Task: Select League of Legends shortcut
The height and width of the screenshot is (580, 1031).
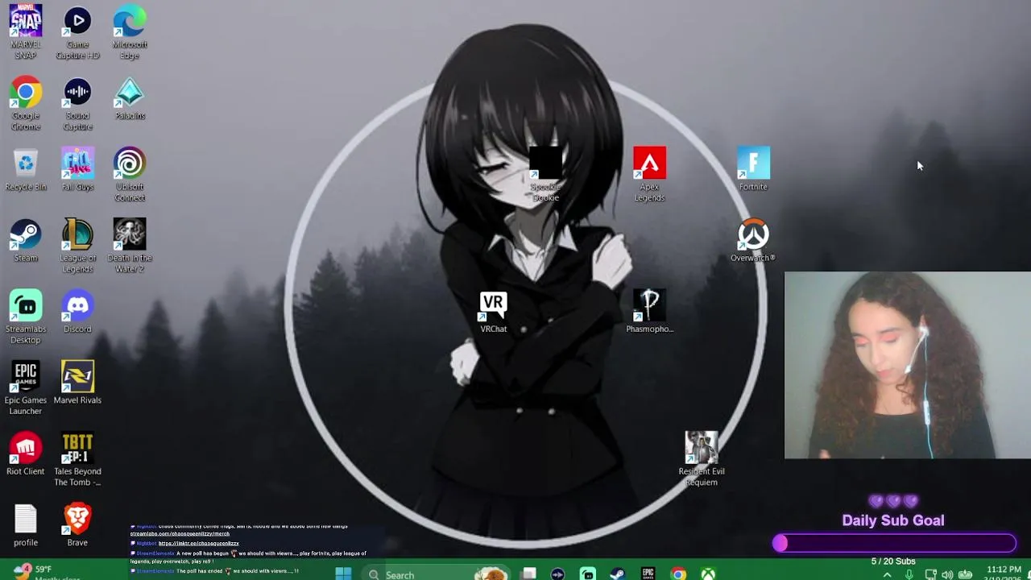Action: click(x=77, y=245)
